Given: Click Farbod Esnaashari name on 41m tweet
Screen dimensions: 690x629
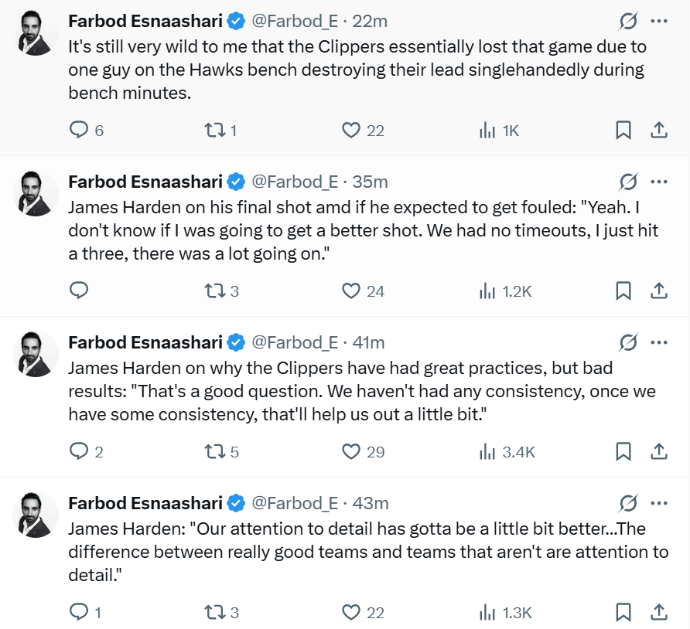Looking at the screenshot, I should 145,342.
